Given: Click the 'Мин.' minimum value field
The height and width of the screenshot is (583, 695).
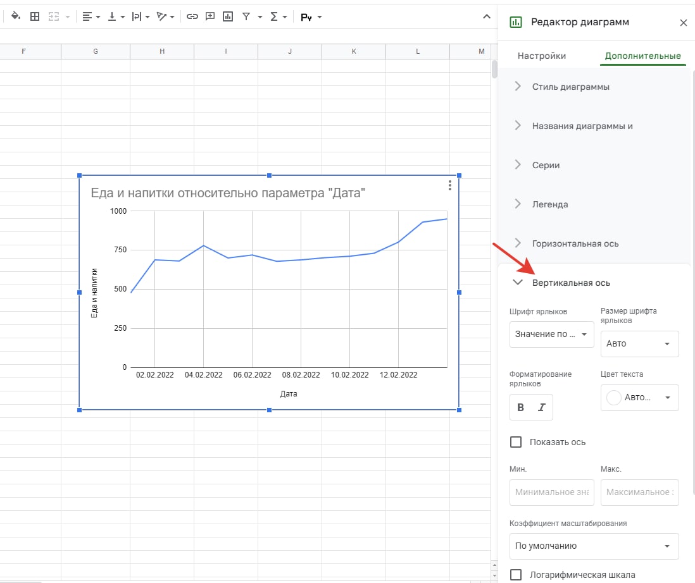Looking at the screenshot, I should point(551,492).
